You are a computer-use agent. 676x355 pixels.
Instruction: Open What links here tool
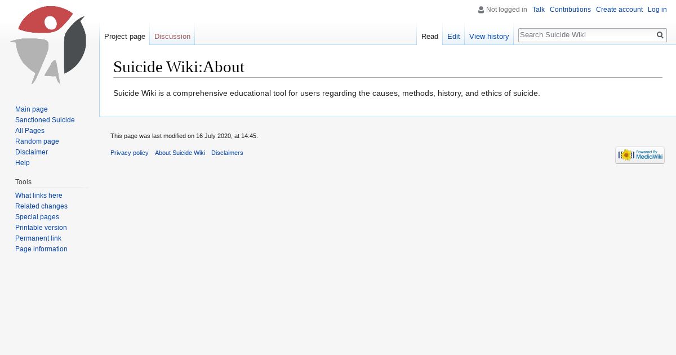(39, 196)
